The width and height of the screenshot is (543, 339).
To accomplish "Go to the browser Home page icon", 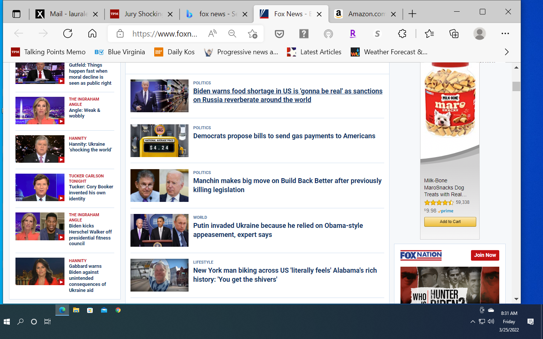I will pyautogui.click(x=92, y=34).
